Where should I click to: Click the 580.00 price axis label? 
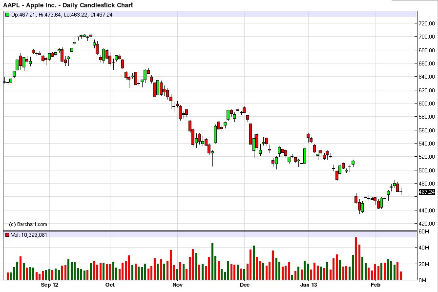(x=427, y=117)
